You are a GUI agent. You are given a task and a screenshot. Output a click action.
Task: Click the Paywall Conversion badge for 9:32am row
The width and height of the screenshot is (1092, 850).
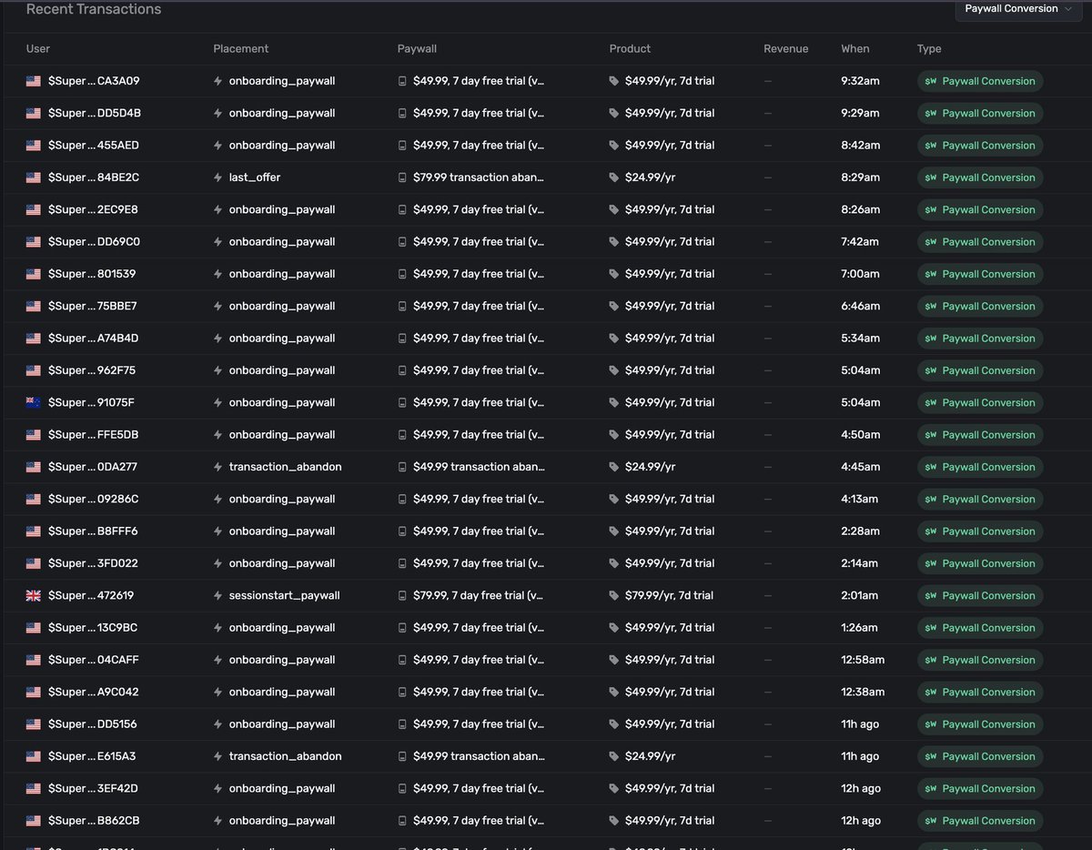tap(980, 81)
